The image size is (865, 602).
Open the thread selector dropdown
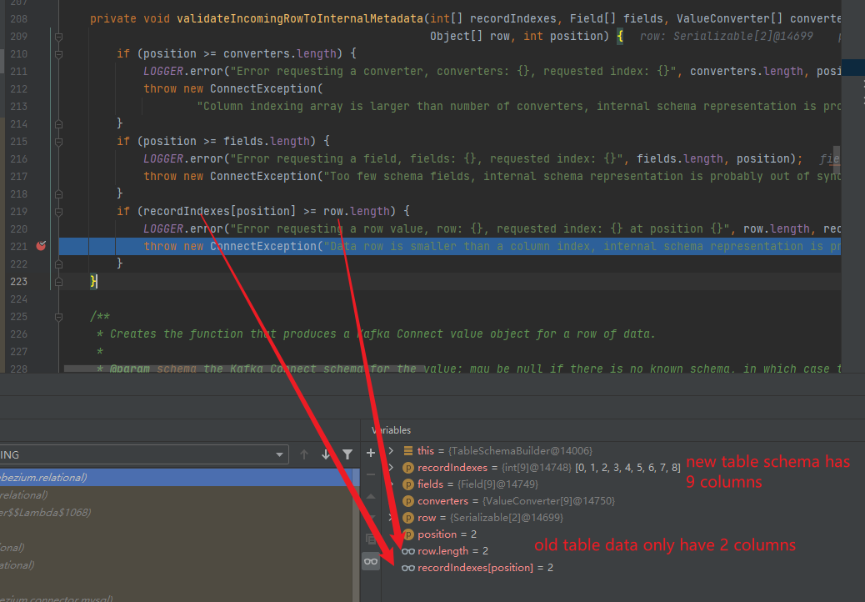(x=279, y=454)
